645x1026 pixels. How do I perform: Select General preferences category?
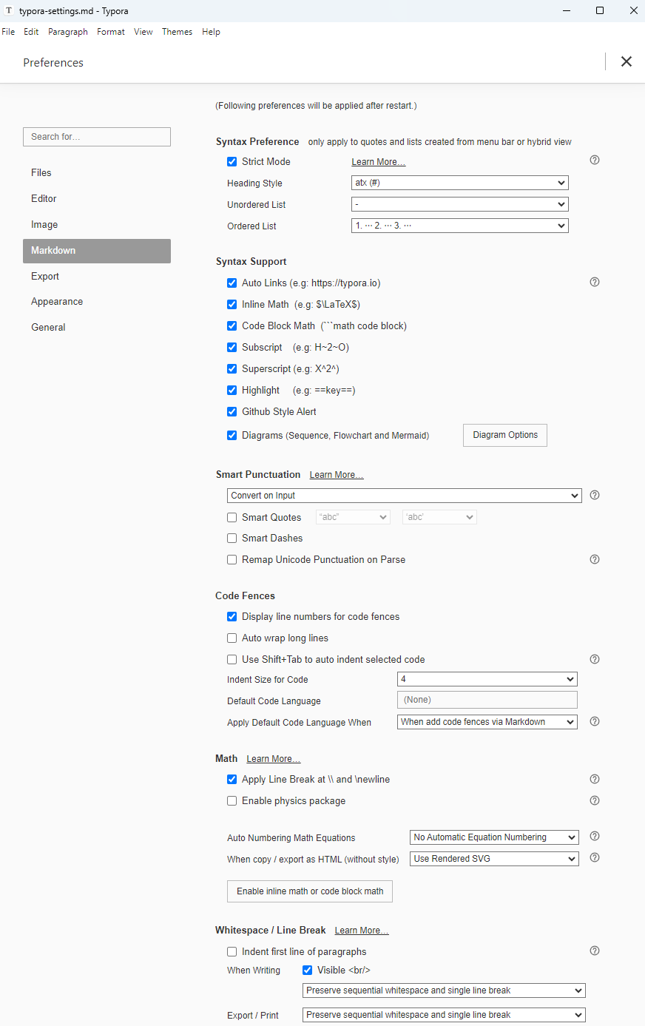click(97, 327)
